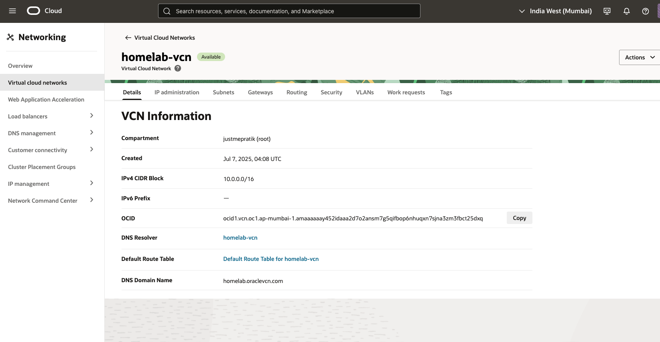Open the Actions dropdown menu
660x342 pixels.
[x=639, y=57]
